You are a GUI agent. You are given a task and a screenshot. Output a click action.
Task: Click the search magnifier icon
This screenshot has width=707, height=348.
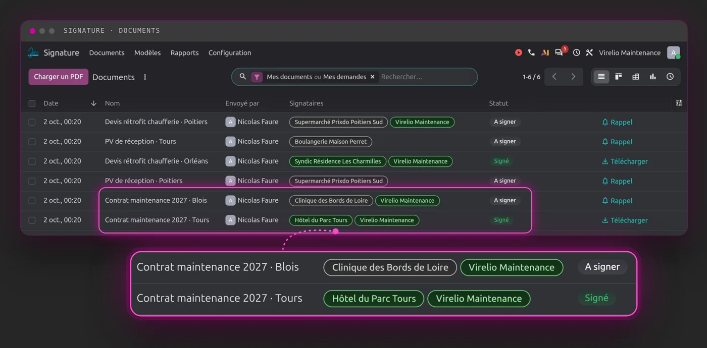coord(243,77)
